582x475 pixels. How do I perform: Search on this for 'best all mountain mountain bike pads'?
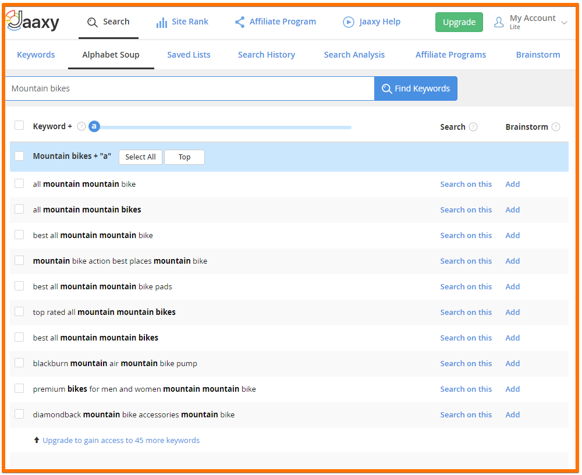coord(466,287)
